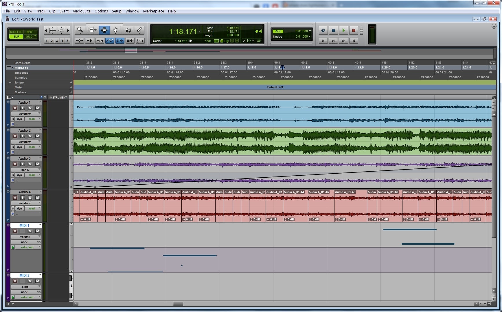Select the Zoomer magnifying glass tool

pos(80,30)
